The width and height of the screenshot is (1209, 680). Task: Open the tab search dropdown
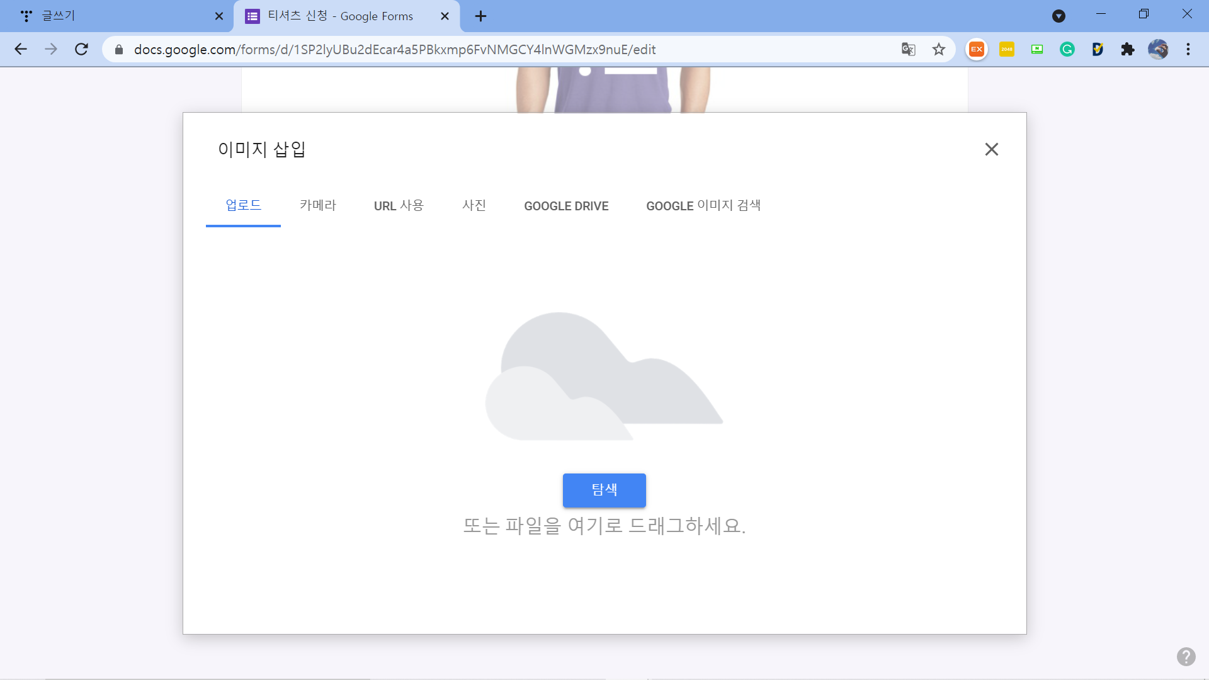point(1059,16)
